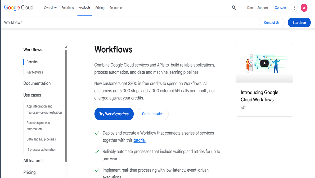Open the Support link

pos(263,8)
